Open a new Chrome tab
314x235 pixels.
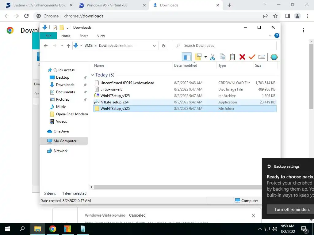pyautogui.click(x=229, y=5)
